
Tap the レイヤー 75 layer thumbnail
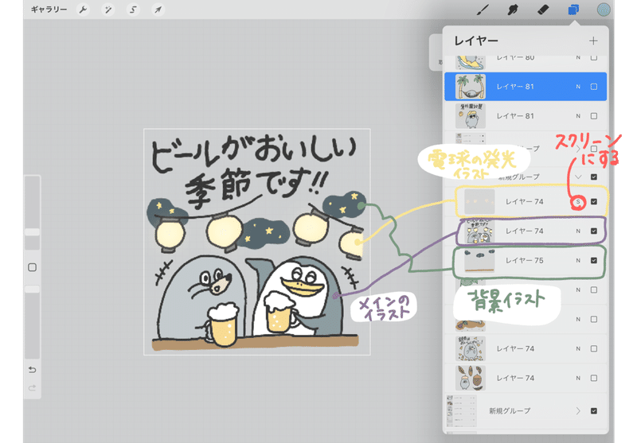480,260
